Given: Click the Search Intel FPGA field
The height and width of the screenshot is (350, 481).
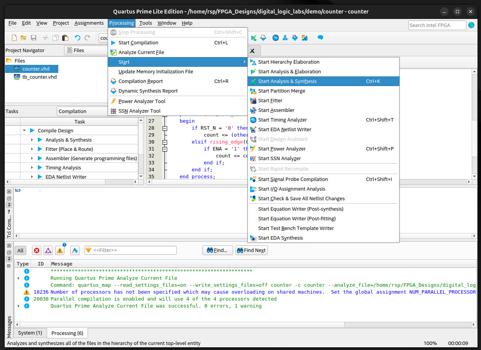Looking at the screenshot, I should [x=437, y=25].
